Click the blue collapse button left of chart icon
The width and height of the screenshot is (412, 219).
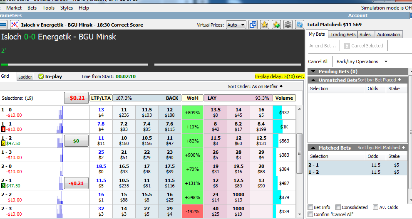pos(3,25)
